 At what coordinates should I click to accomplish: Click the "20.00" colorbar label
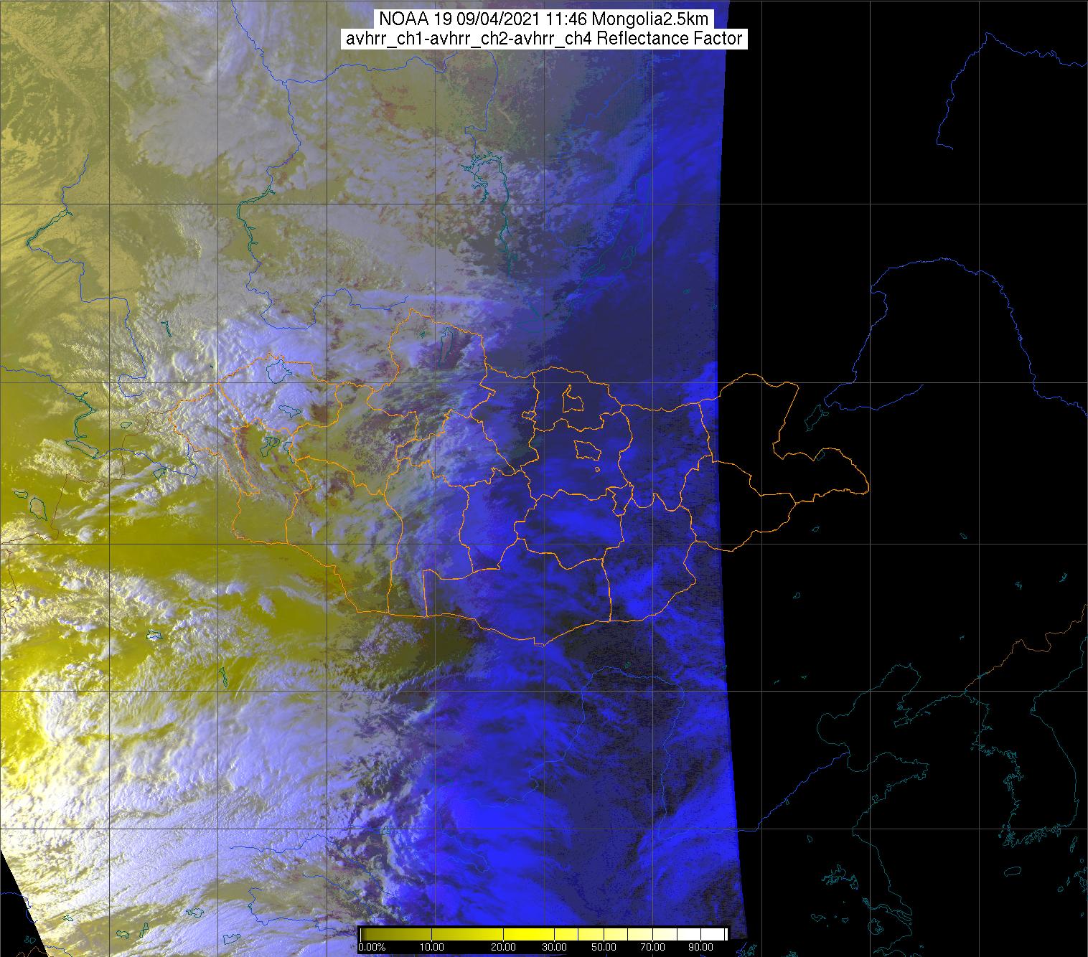(x=505, y=947)
